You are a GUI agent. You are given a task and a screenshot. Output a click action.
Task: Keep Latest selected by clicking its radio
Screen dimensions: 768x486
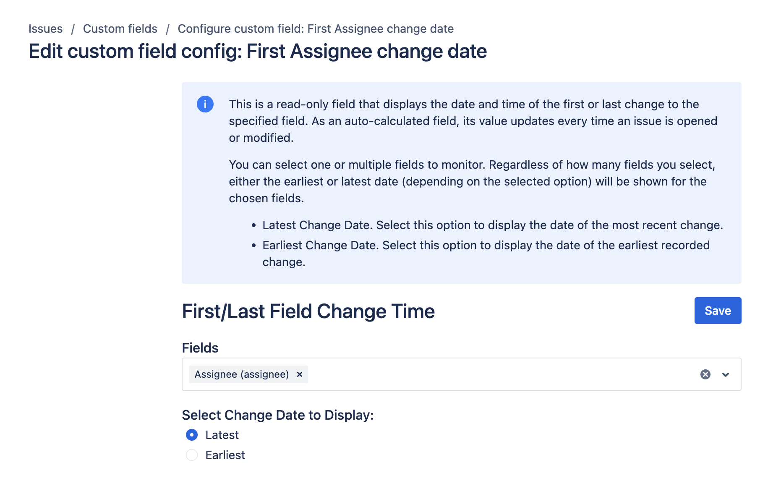click(191, 435)
